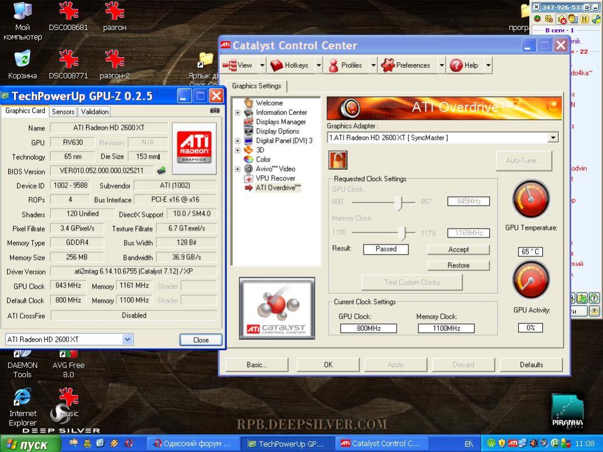Open the dropdown arrow next to Preferences
Image resolution: width=603 pixels, height=452 pixels.
(x=441, y=65)
